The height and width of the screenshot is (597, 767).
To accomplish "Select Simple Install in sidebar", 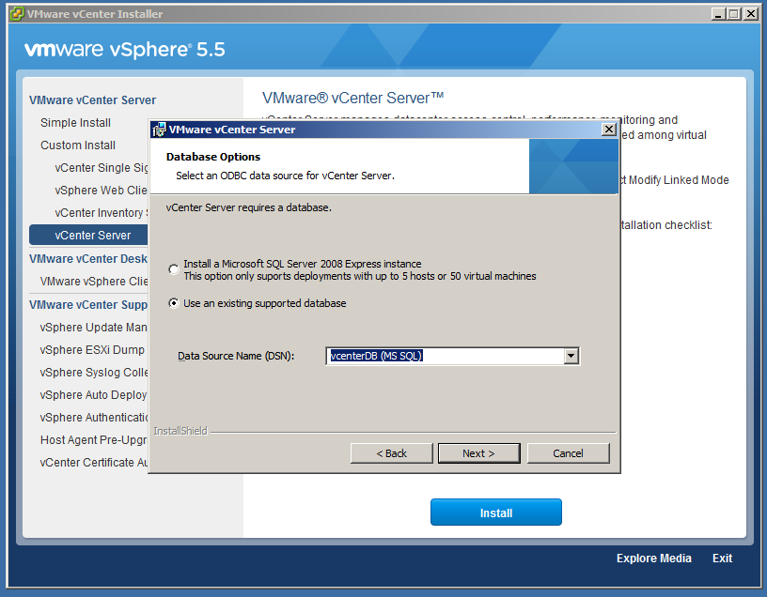I will pyautogui.click(x=75, y=123).
